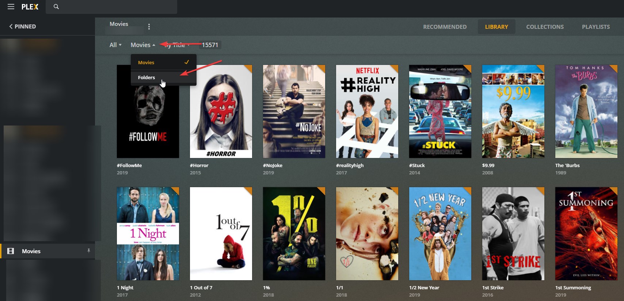The image size is (624, 301).
Task: Open the Movies library three-dot menu
Action: (149, 27)
